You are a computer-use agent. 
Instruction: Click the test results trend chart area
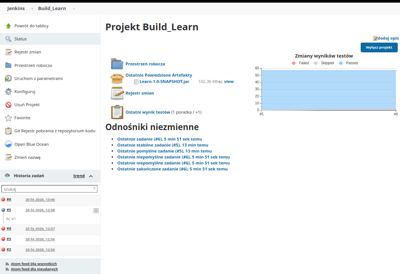[328, 90]
